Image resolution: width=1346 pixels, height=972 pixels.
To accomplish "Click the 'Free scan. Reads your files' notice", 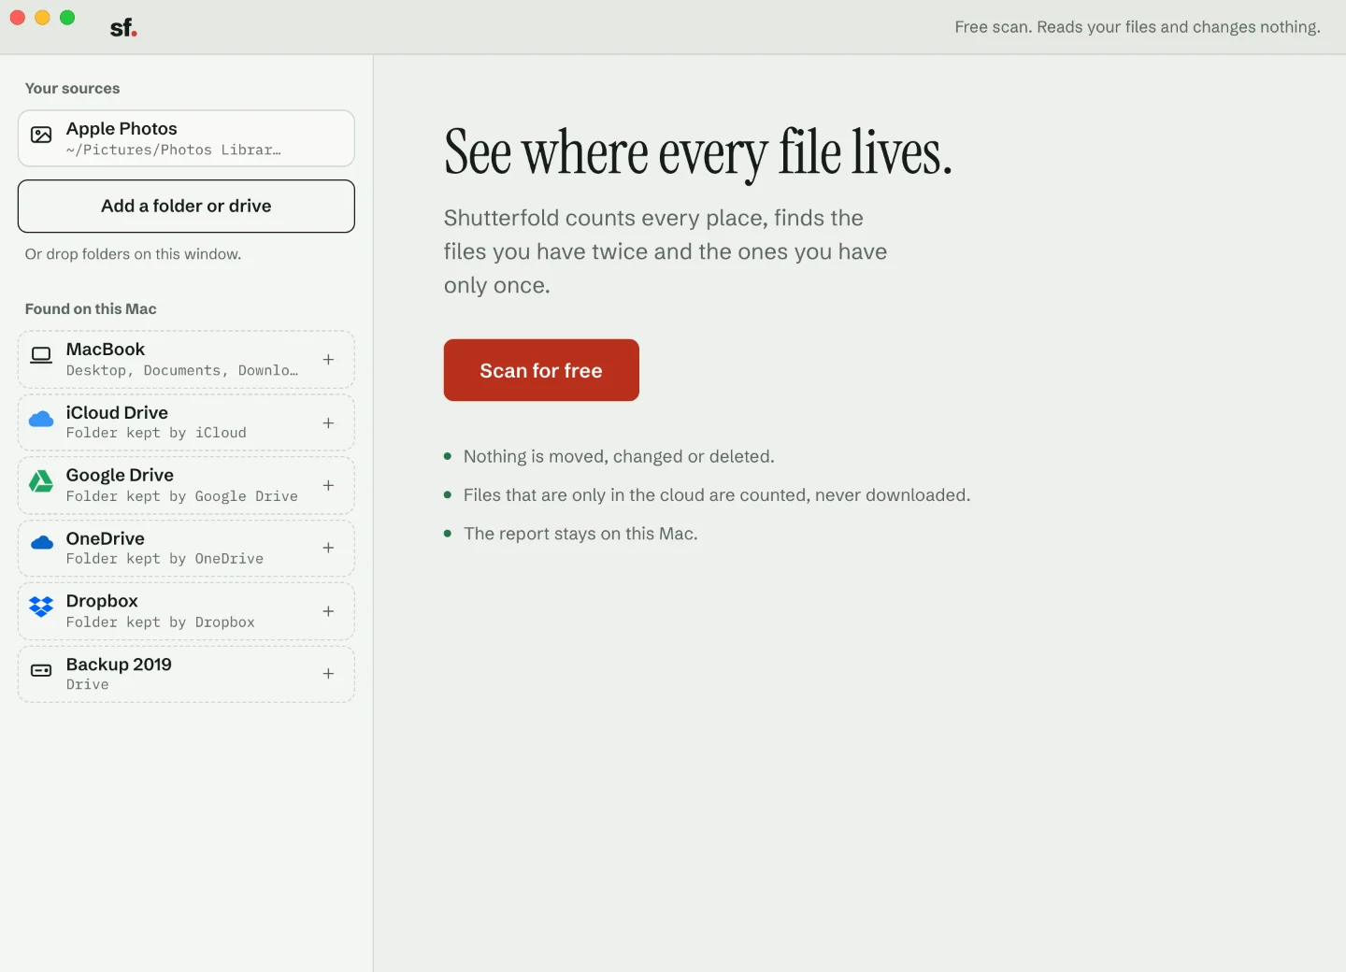I will click(x=1138, y=27).
